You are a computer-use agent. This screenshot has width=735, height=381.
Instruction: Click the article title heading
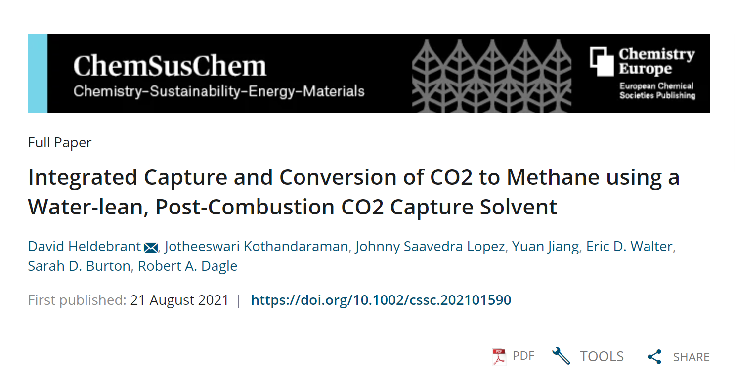pos(353,192)
